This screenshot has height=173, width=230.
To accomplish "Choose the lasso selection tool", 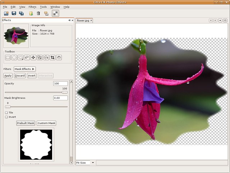I will point(27,57).
